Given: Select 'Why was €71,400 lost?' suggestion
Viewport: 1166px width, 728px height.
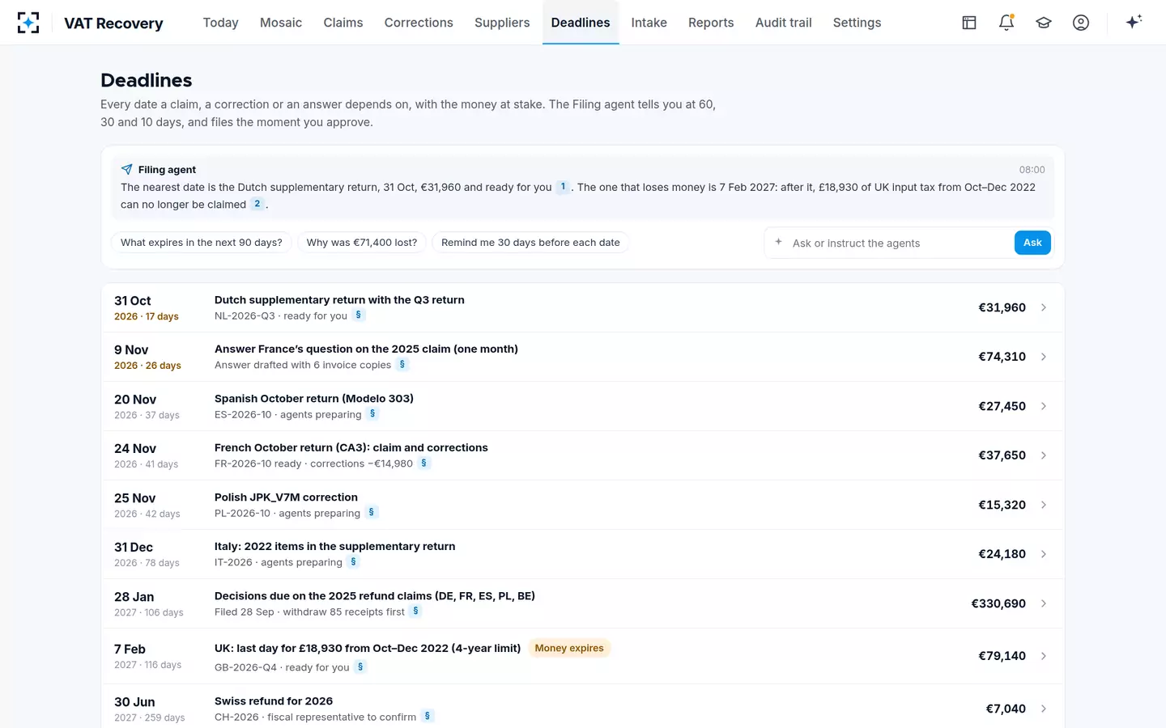Looking at the screenshot, I should click(x=362, y=243).
